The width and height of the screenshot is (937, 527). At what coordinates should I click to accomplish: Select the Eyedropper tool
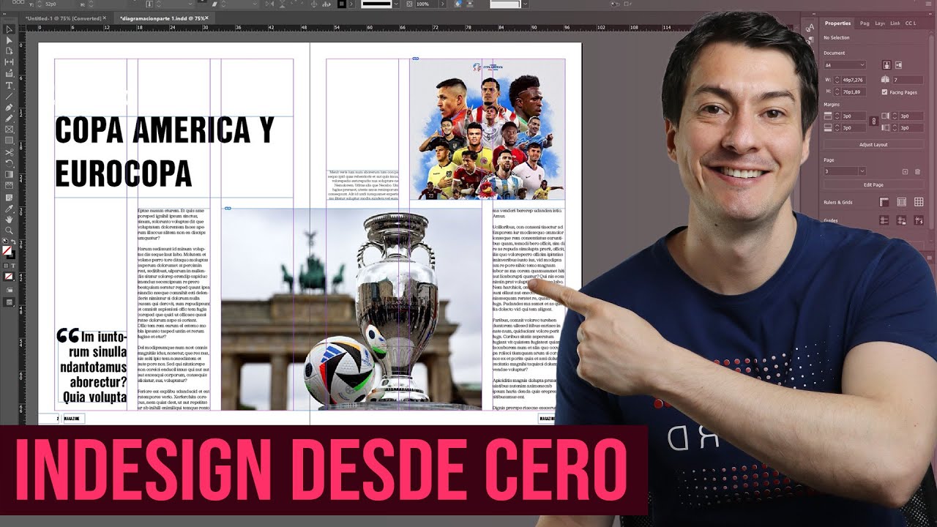9,209
